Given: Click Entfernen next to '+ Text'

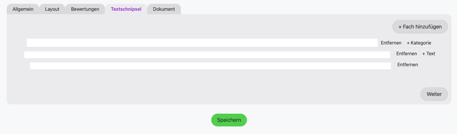Looking at the screenshot, I should click(x=406, y=53).
